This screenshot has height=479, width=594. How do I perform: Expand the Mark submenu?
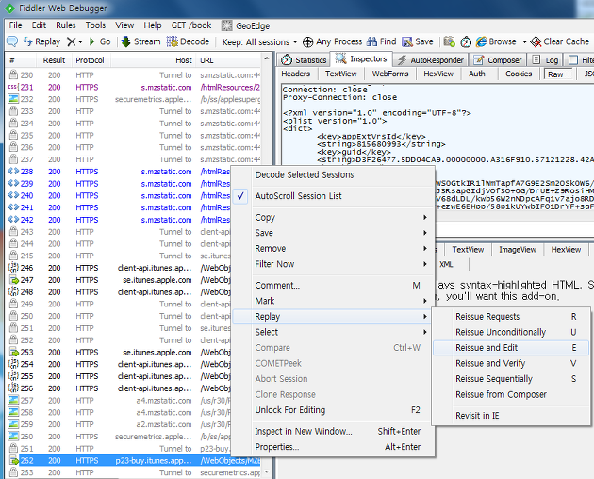(x=333, y=301)
